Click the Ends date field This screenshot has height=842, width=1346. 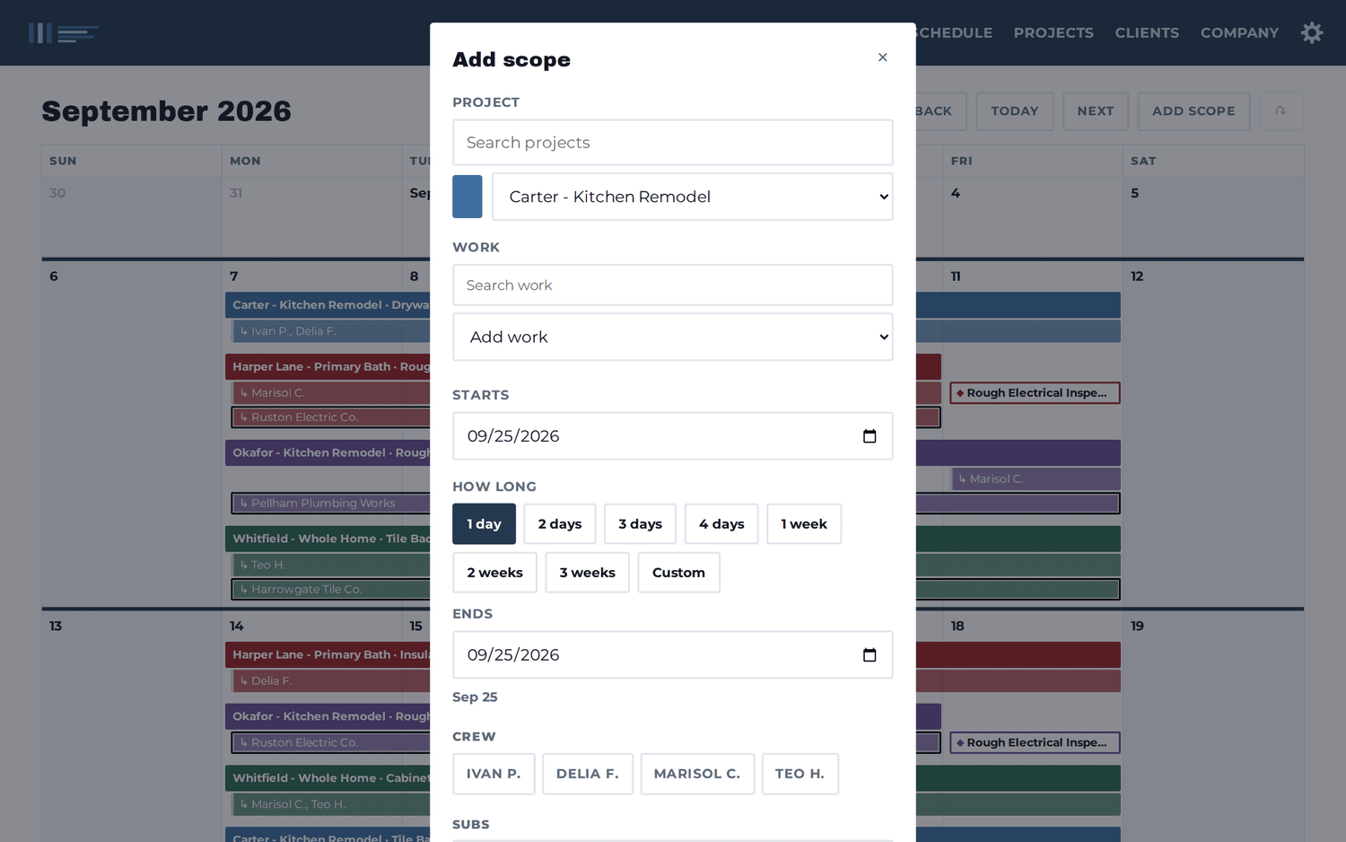click(x=673, y=655)
